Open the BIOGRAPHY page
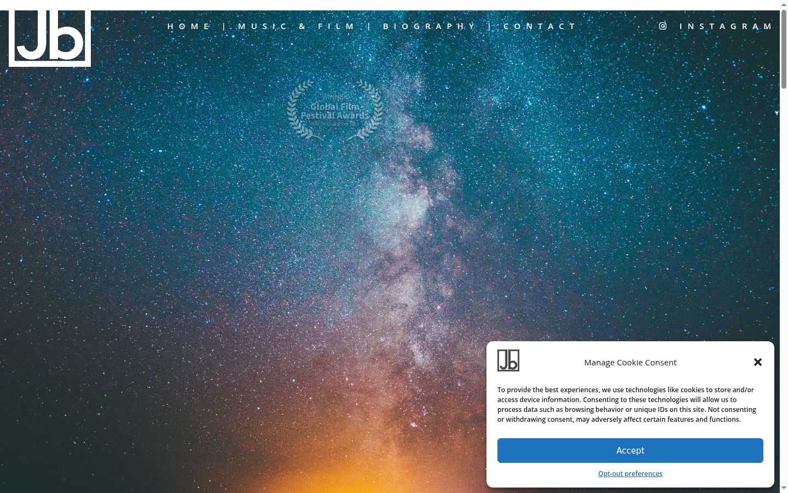The image size is (788, 493). point(430,26)
